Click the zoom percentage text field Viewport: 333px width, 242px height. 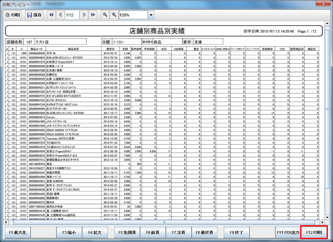(x=133, y=15)
